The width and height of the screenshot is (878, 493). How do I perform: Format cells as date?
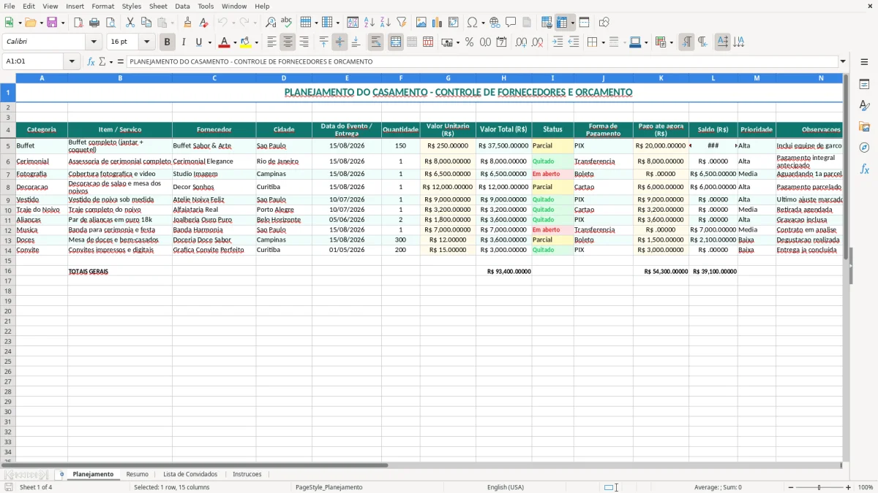(x=501, y=42)
